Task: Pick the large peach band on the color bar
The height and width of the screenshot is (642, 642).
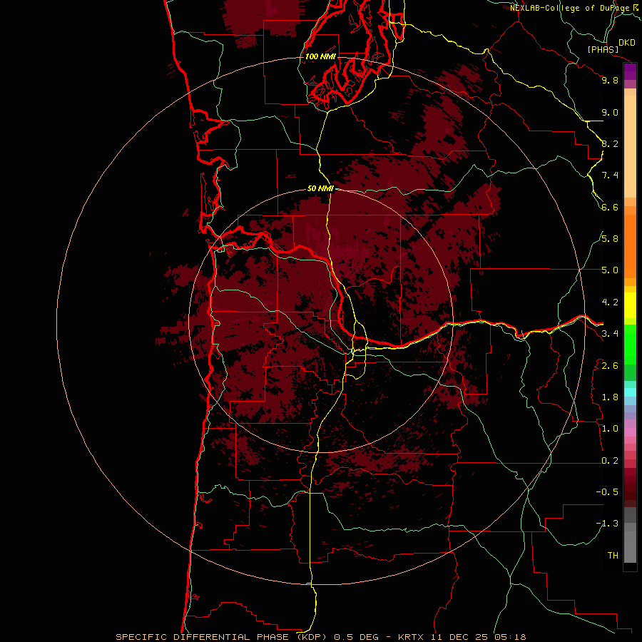Action: pos(630,146)
